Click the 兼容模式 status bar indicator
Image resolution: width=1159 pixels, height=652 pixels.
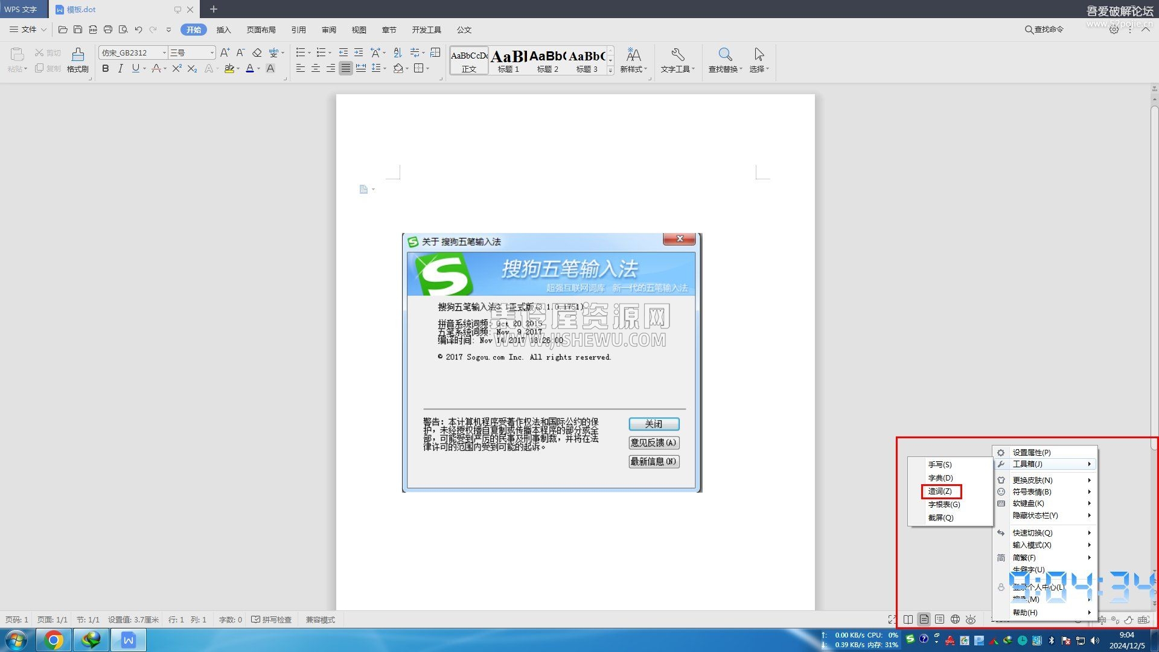pos(320,619)
